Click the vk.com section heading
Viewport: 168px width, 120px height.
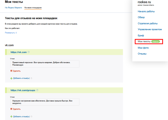click(9, 45)
